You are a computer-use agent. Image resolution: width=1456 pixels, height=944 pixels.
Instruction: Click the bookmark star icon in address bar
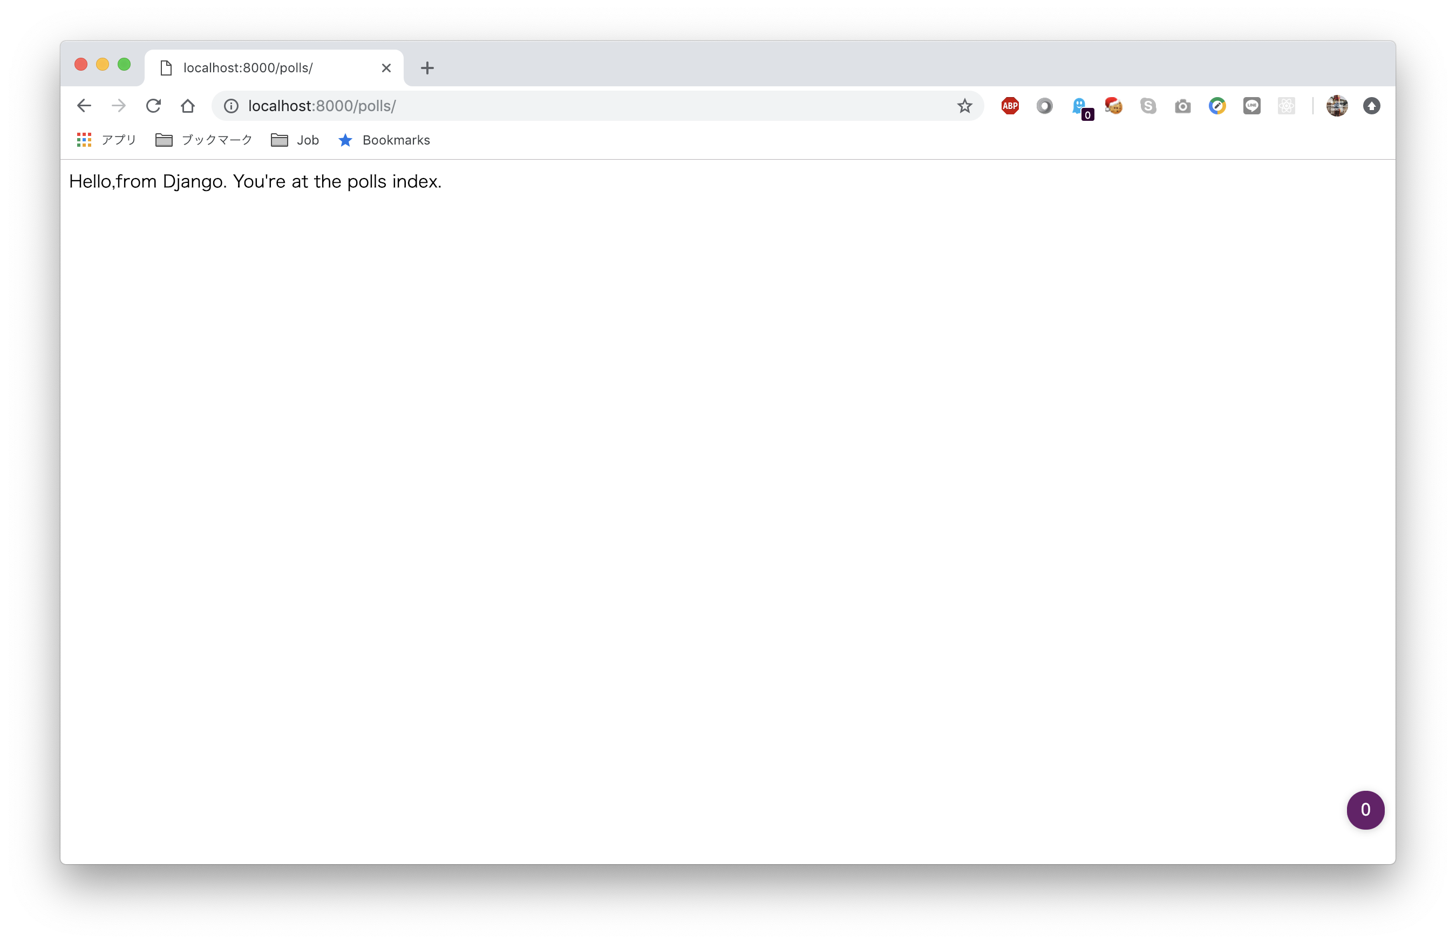point(965,105)
